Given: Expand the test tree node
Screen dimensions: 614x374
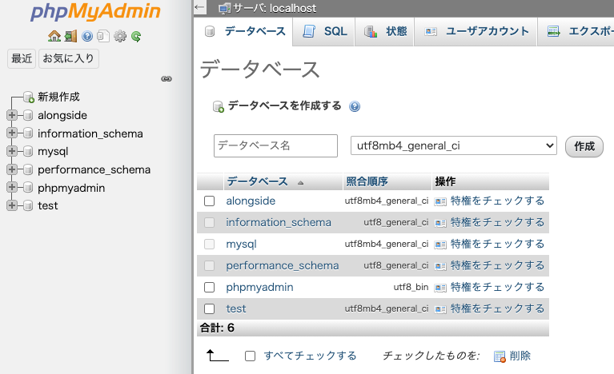Looking at the screenshot, I should coord(12,205).
